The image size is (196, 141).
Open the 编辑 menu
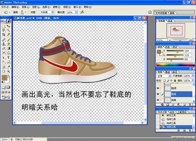point(15,7)
